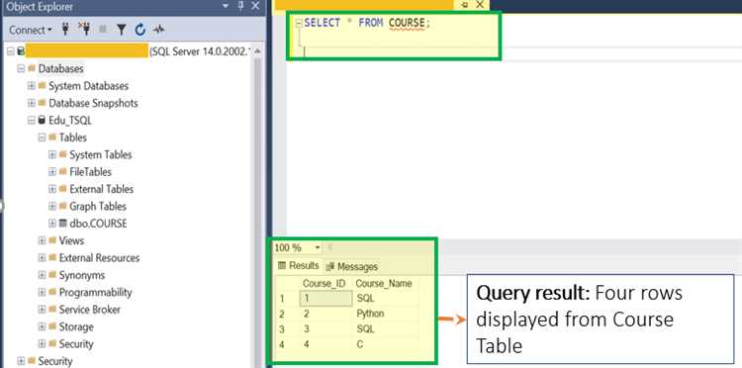Image resolution: width=742 pixels, height=368 pixels.
Task: Click the Filter funnel icon
Action: [121, 30]
